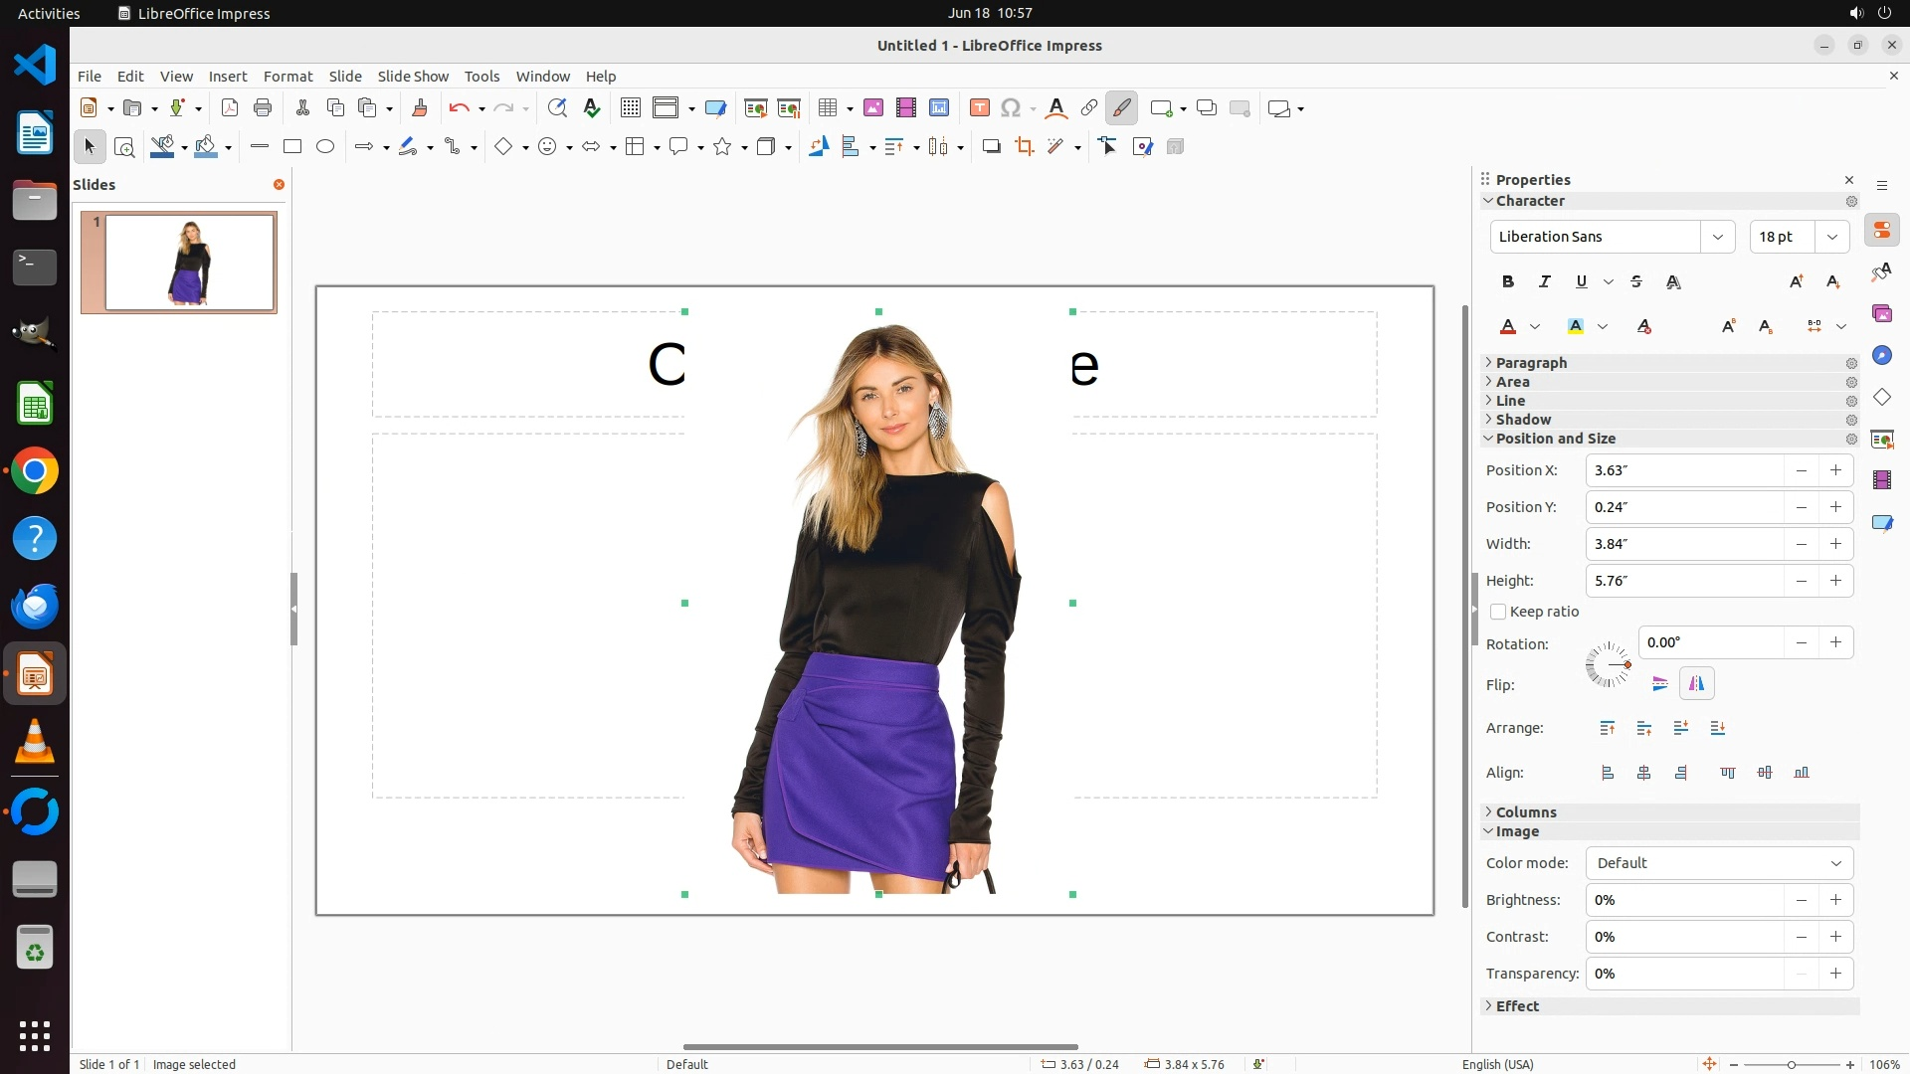Open the Color mode dropdown

point(1719,863)
